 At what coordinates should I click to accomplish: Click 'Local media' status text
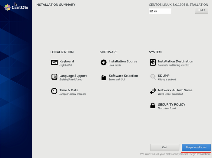[x=115, y=65]
